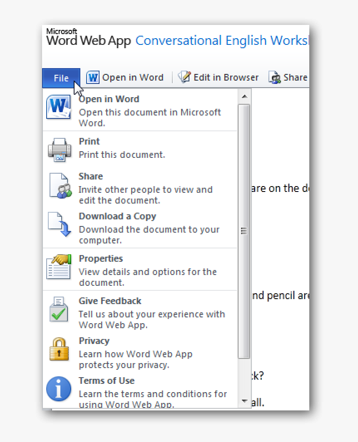The image size is (358, 442).
Task: Click toolbar Open in Word button text
Action: coord(133,78)
